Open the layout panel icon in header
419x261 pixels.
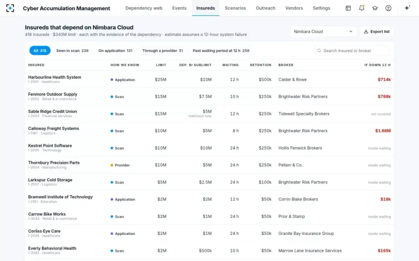348,8
